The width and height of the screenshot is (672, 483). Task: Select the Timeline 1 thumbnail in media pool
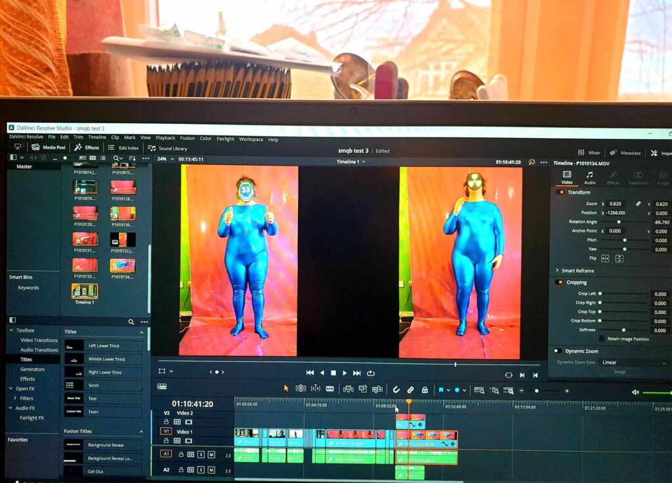(x=85, y=291)
